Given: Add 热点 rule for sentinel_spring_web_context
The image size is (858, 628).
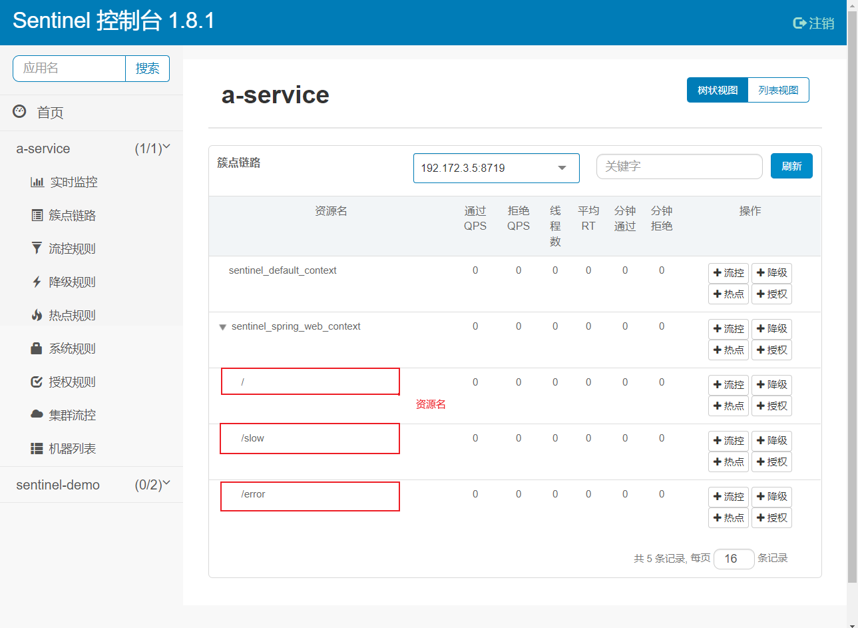Looking at the screenshot, I should point(728,350).
